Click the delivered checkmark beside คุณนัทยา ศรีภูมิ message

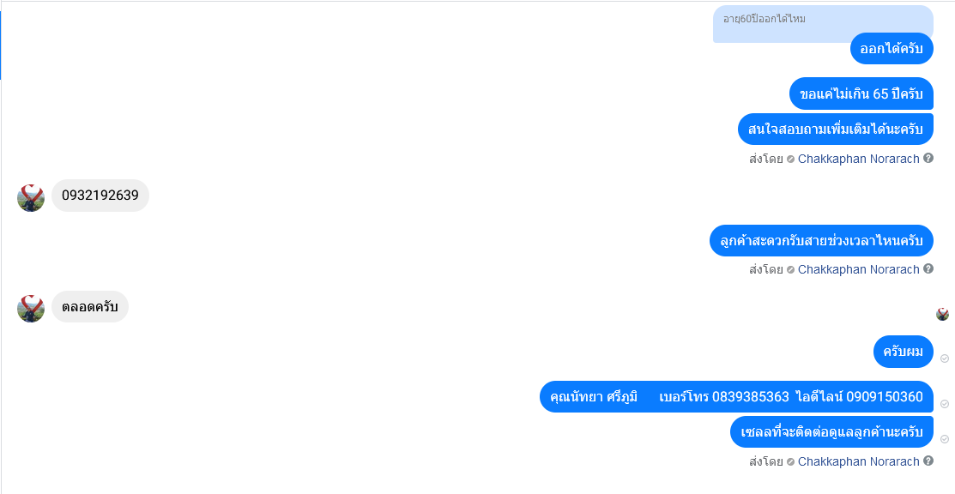click(945, 404)
